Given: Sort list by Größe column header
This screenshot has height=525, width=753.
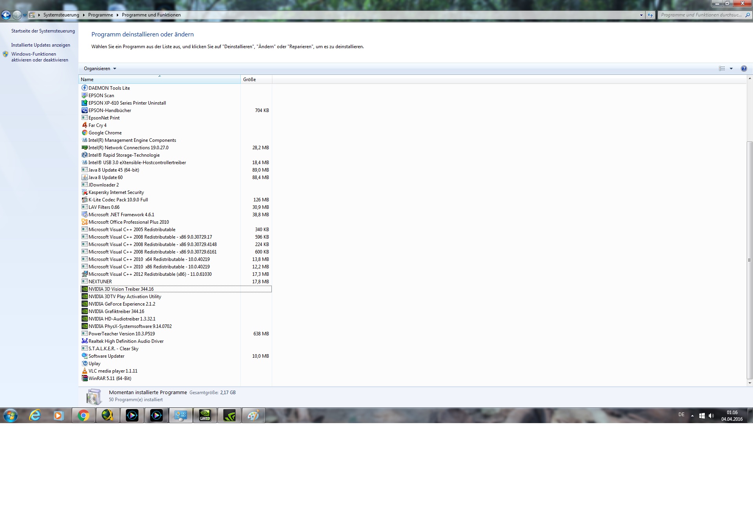Looking at the screenshot, I should coord(256,80).
